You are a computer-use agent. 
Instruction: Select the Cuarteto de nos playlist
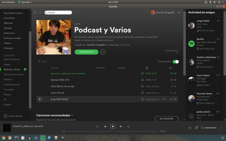12,85
